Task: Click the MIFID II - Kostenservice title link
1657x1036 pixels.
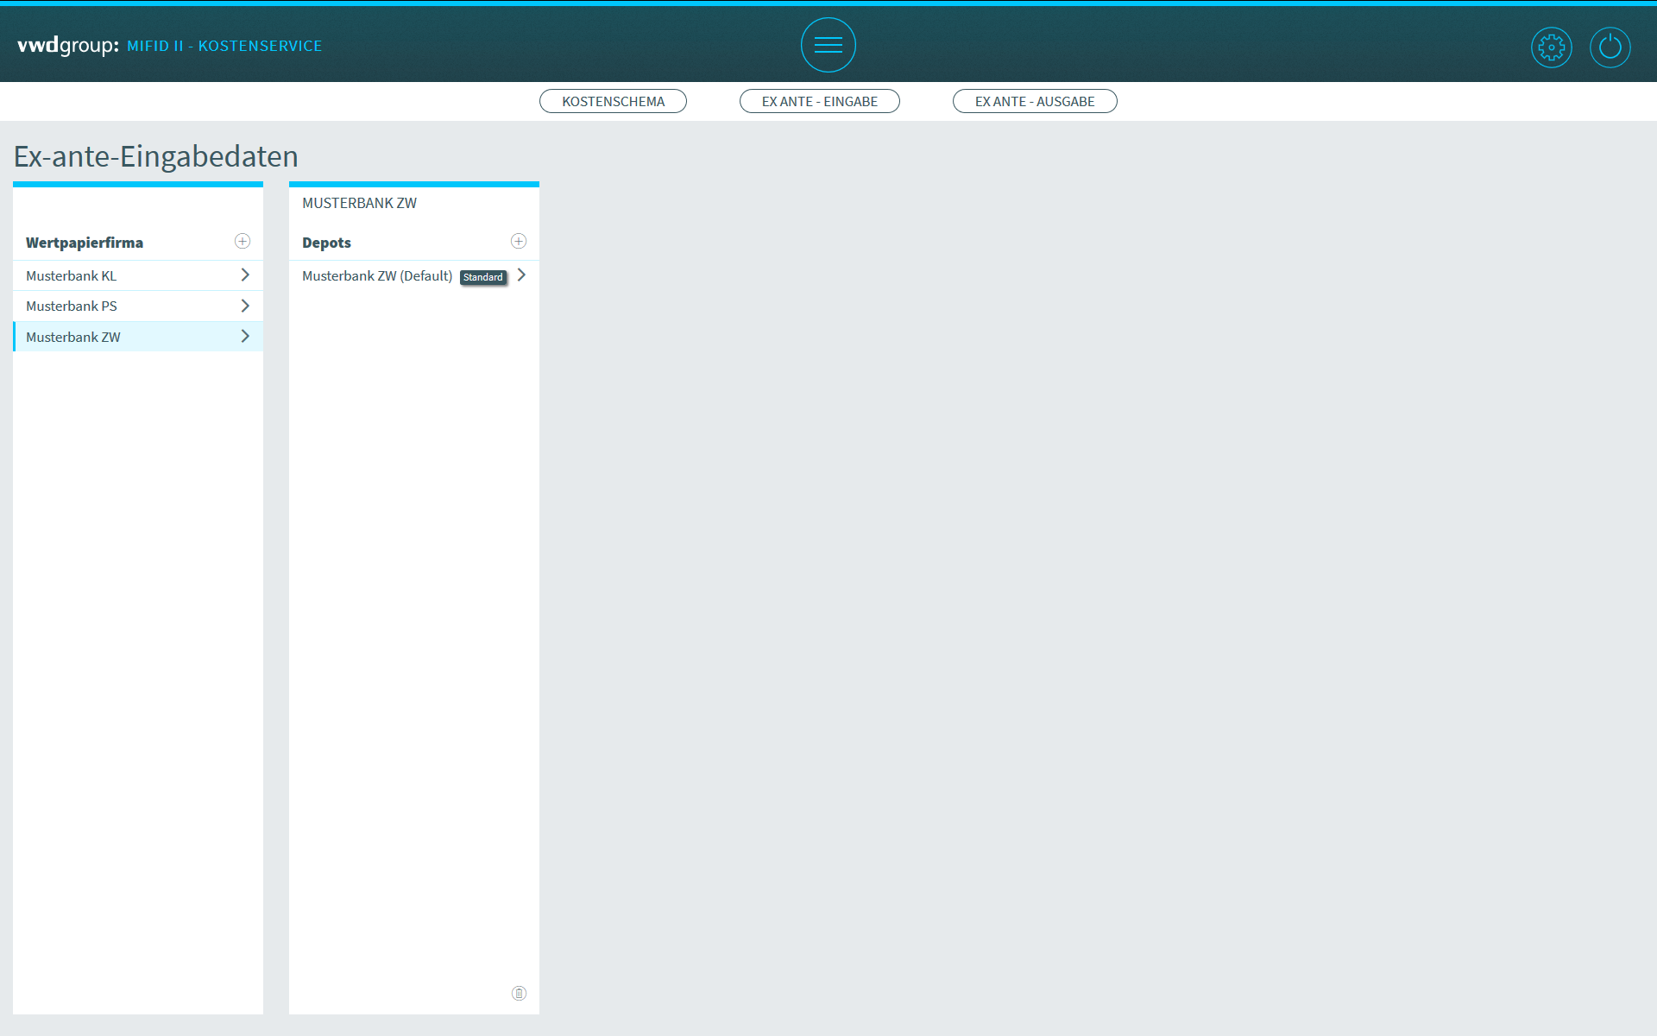Action: [x=224, y=46]
